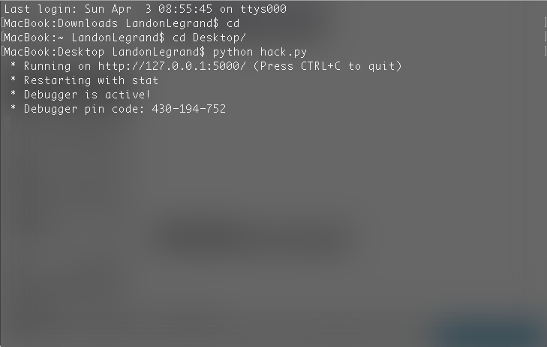Click the 'MacBook:Downloads' prompt text

pyautogui.click(x=61, y=23)
